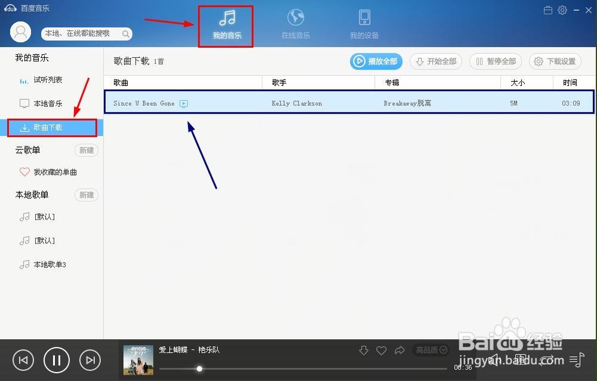
Task: Pause playback with the pause toggle
Action: [x=56, y=360]
